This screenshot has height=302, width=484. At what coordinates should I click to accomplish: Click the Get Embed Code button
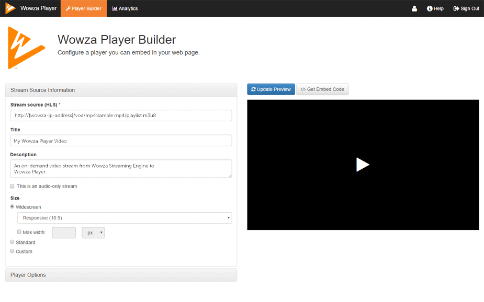322,89
